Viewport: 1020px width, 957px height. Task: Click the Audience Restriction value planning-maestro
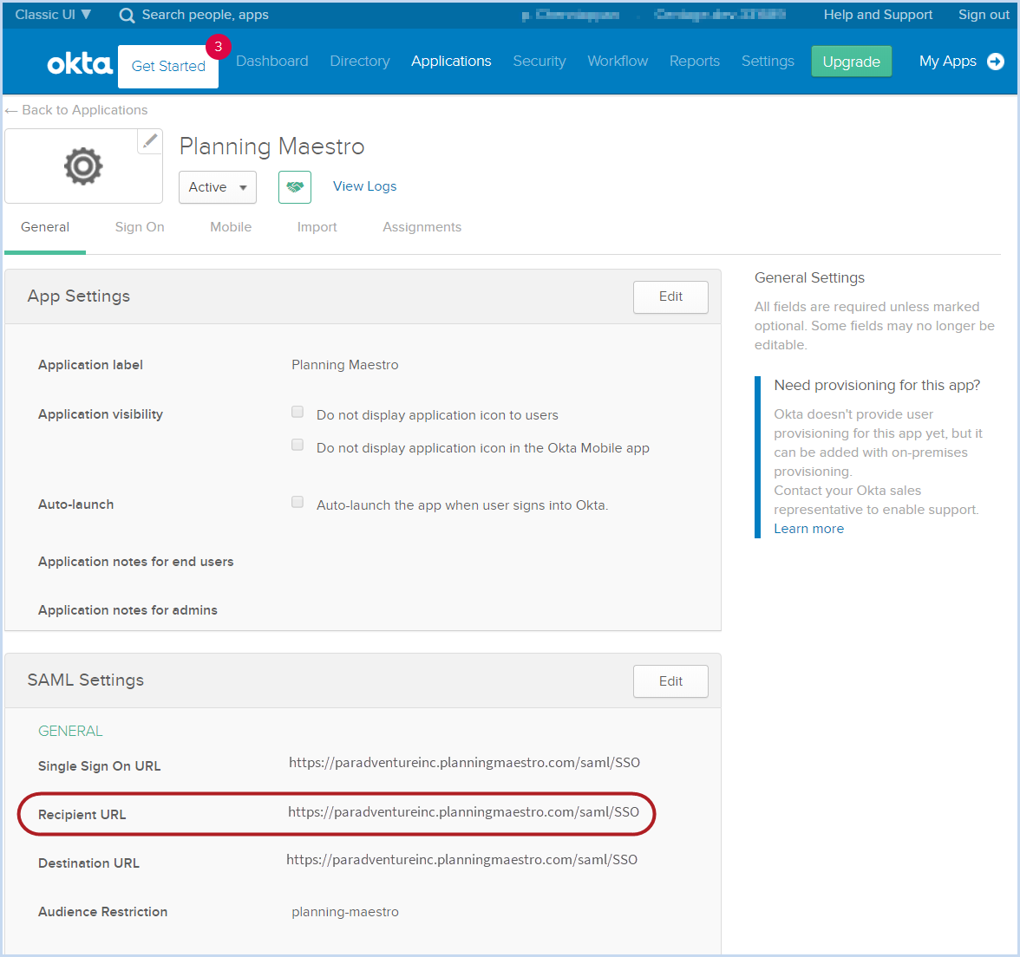(x=345, y=912)
